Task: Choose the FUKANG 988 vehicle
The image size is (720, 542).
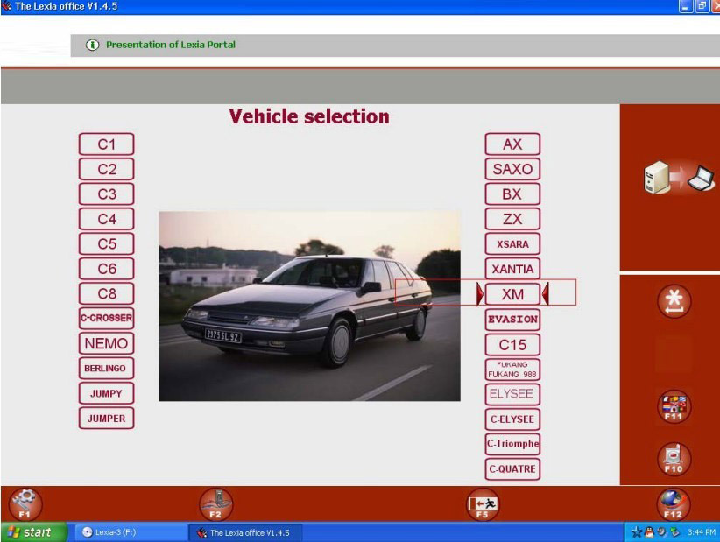Action: coord(512,368)
